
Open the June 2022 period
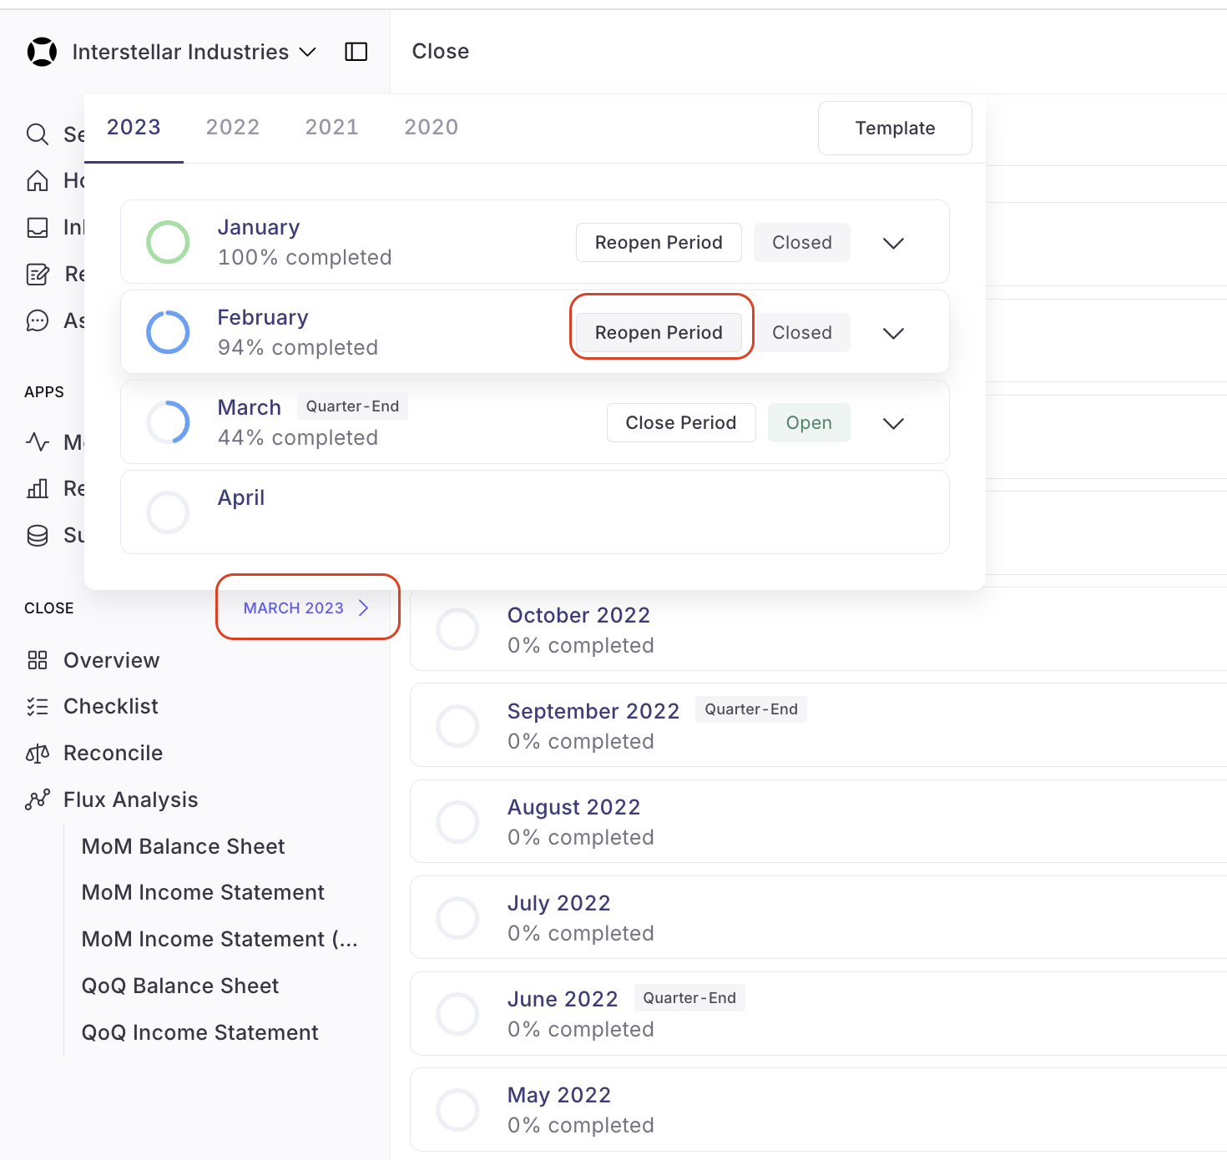pos(563,999)
